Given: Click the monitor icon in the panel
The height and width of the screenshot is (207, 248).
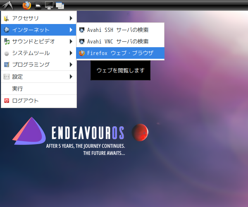Looking at the screenshot, I should coord(49,5).
